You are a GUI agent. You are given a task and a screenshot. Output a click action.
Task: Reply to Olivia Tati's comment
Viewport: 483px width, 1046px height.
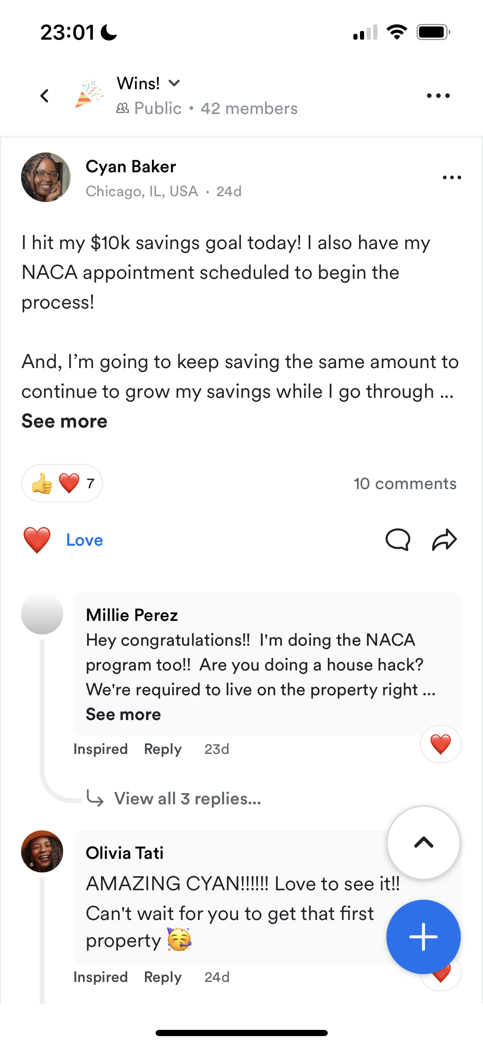163,977
